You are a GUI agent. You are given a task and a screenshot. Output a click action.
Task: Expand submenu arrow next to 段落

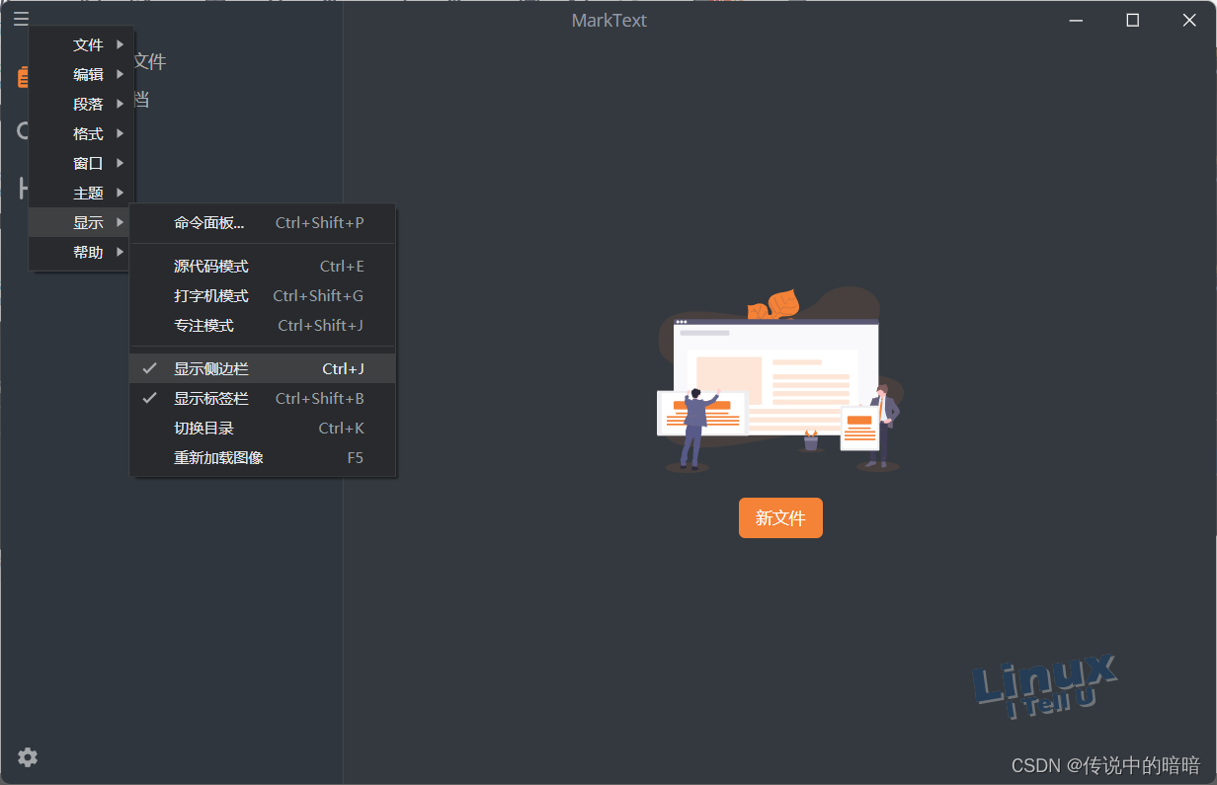120,104
